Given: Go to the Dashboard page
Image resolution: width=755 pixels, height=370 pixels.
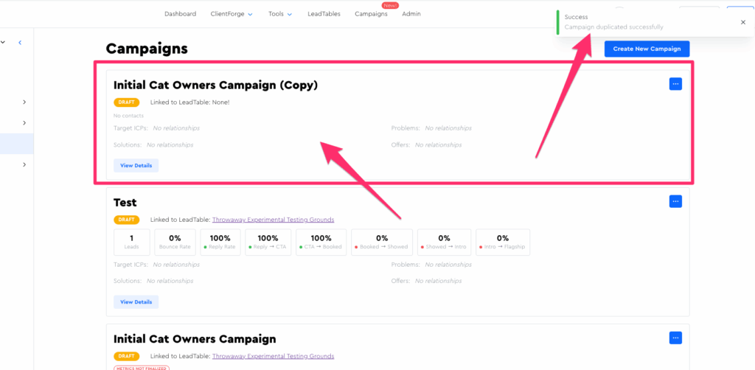Looking at the screenshot, I should (180, 14).
